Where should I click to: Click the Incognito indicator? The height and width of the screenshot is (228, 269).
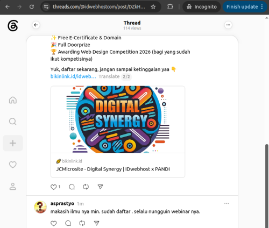coord(202,7)
